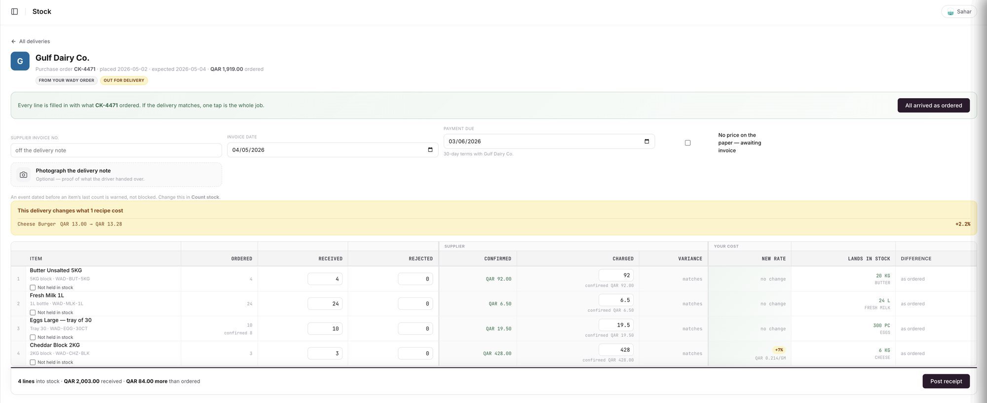Click the Post receipt button
The height and width of the screenshot is (403, 987).
point(946,381)
